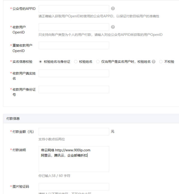The height and width of the screenshot is (194, 179).
Task: Click the 付款金额（元）label
Action: 23,132
